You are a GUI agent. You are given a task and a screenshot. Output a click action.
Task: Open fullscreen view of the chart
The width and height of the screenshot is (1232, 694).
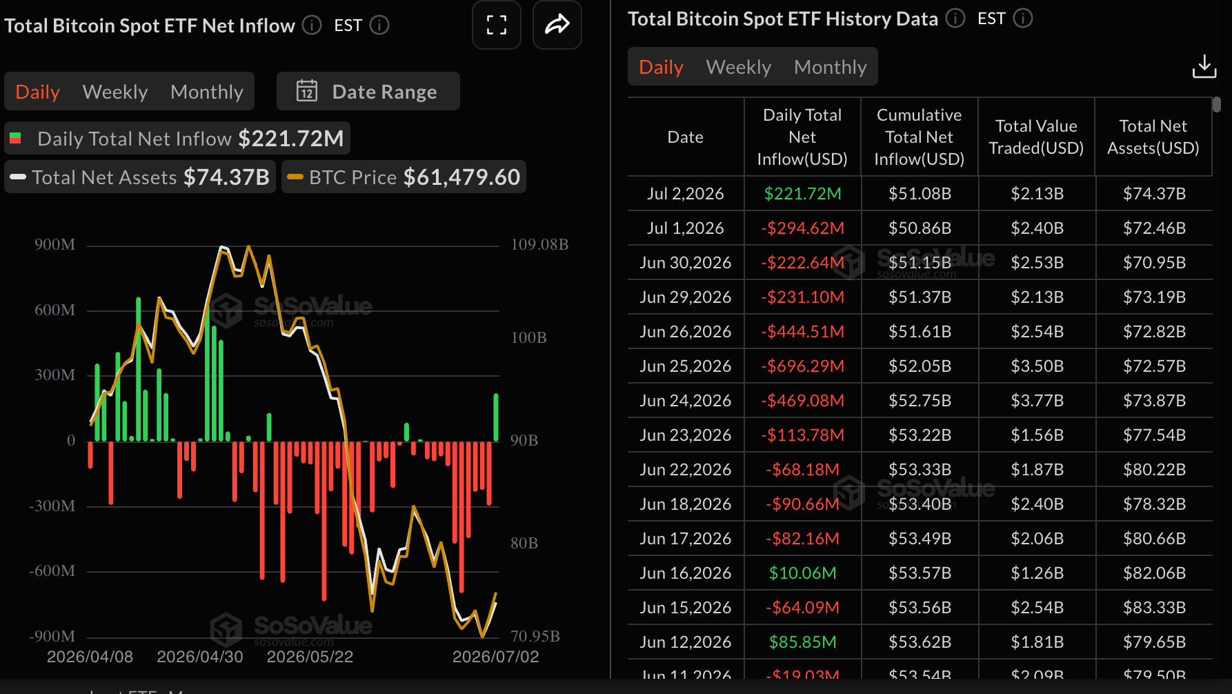click(496, 26)
